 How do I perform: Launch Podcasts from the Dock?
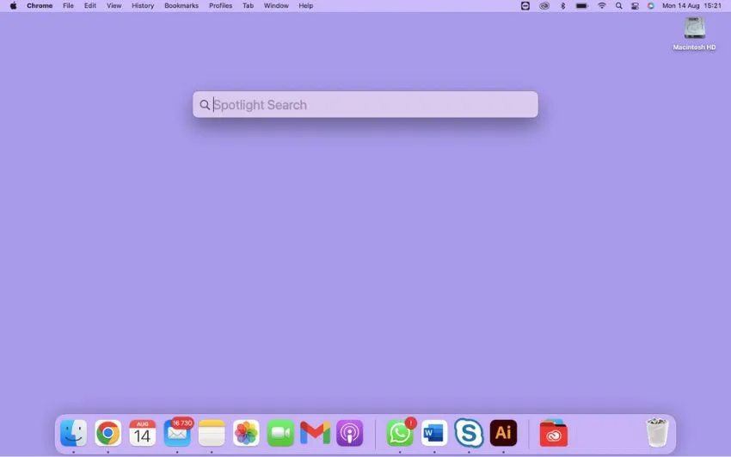pyautogui.click(x=350, y=433)
